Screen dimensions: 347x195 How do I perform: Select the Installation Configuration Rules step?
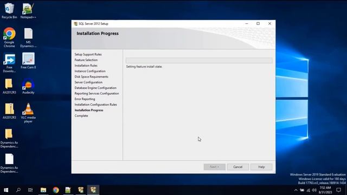pyautogui.click(x=95, y=105)
